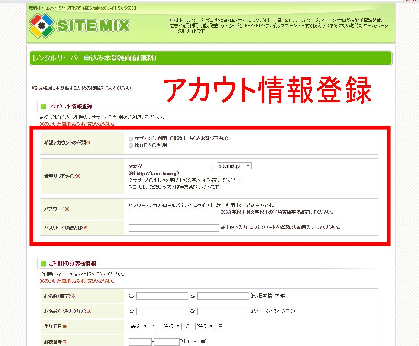Click the 名 field for お名前(漢字)
This screenshot has width=419, height=346.
tap(223, 296)
